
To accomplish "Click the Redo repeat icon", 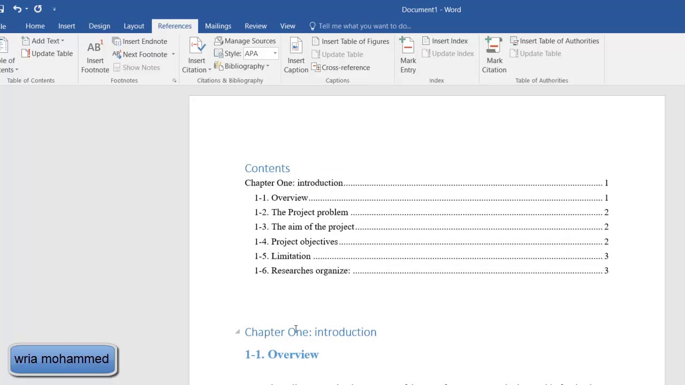I will pos(38,9).
